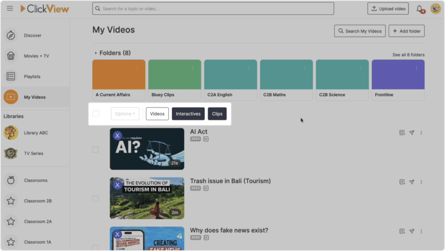
Task: Collapse the Folders section arrow
Action: coord(96,53)
